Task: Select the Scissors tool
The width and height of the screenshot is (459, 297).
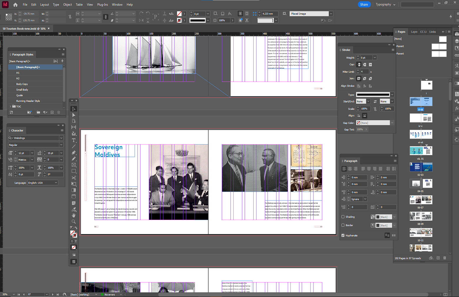Action: tap(74, 178)
